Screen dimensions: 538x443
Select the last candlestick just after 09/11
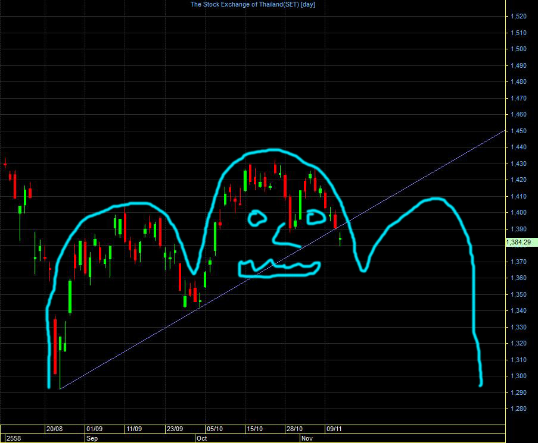coord(340,239)
